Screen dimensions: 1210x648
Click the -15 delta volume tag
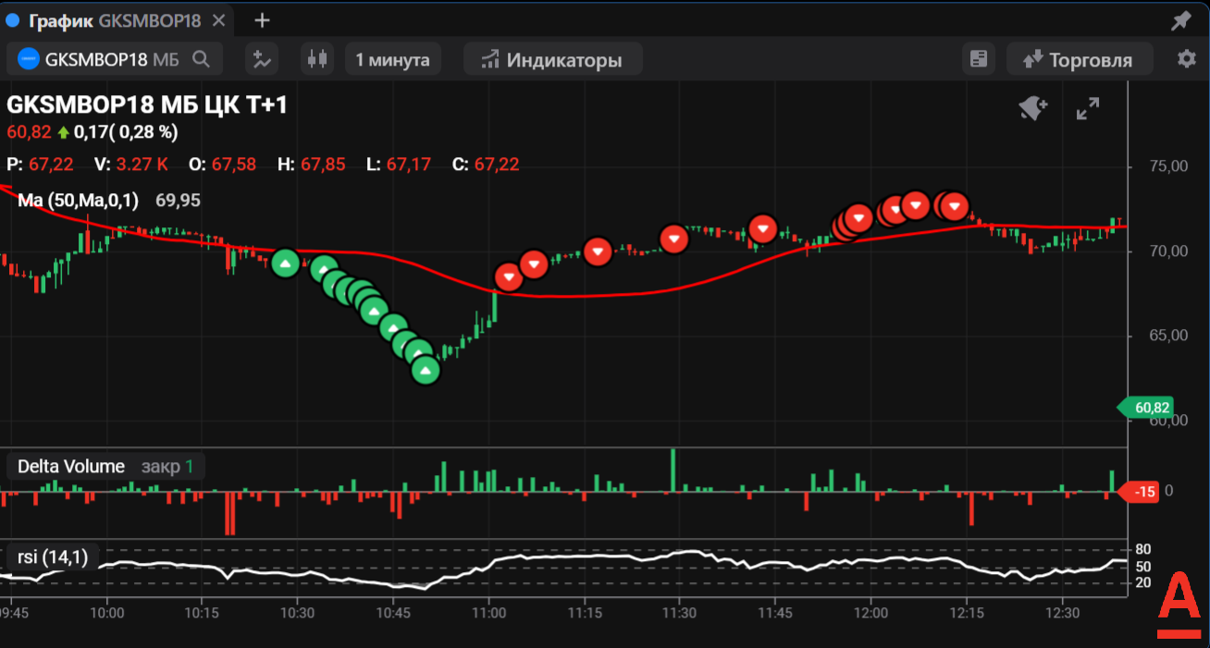click(1142, 492)
